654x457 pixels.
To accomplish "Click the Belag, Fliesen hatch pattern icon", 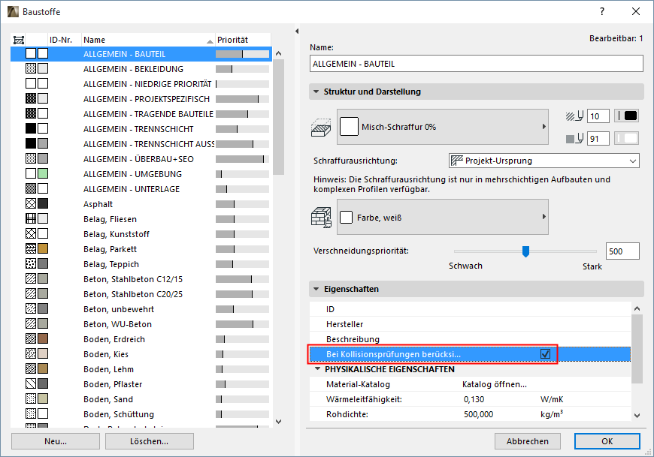I will pyautogui.click(x=31, y=218).
